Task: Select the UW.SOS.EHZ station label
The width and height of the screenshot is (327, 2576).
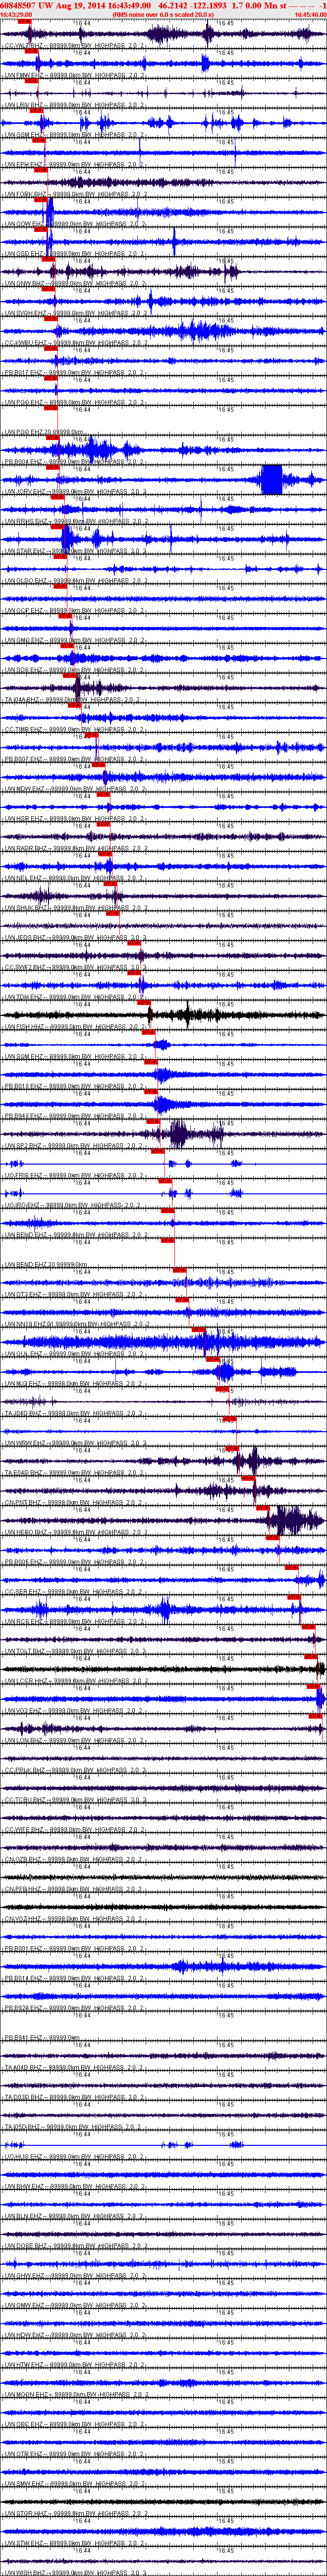Action: [x=74, y=669]
